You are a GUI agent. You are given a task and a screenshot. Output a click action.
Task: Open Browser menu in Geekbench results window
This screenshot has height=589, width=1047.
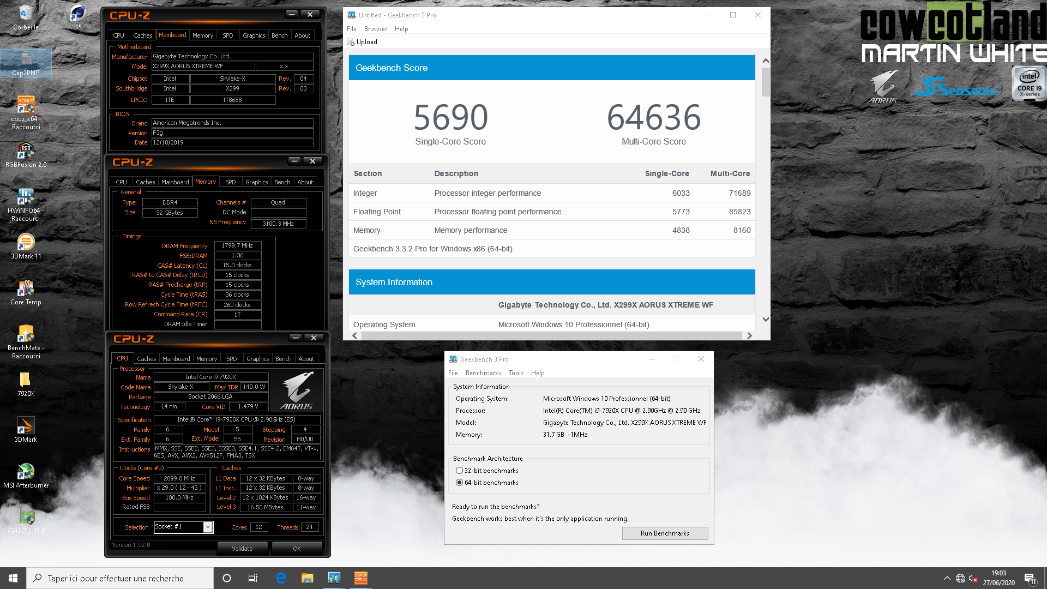coord(376,29)
